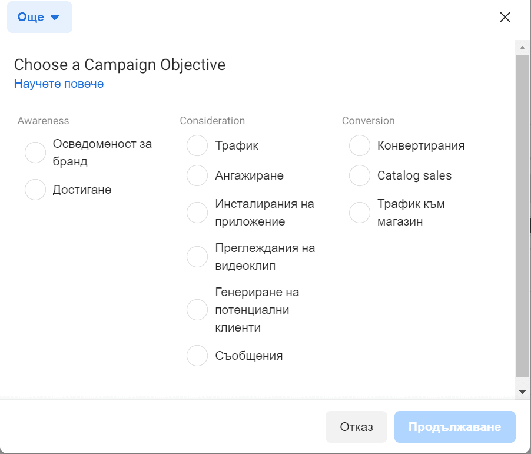Close the campaign objective dialog
Screen dimensions: 531x454
505,17
